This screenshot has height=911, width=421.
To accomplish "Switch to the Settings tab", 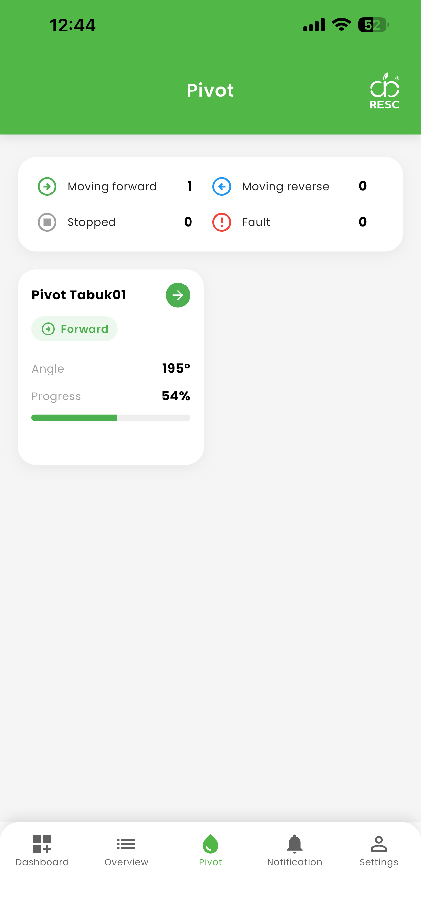I will coord(379,851).
